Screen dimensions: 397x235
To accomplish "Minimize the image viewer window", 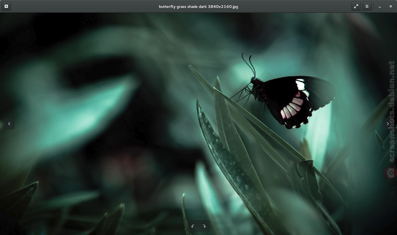I will [x=380, y=6].
